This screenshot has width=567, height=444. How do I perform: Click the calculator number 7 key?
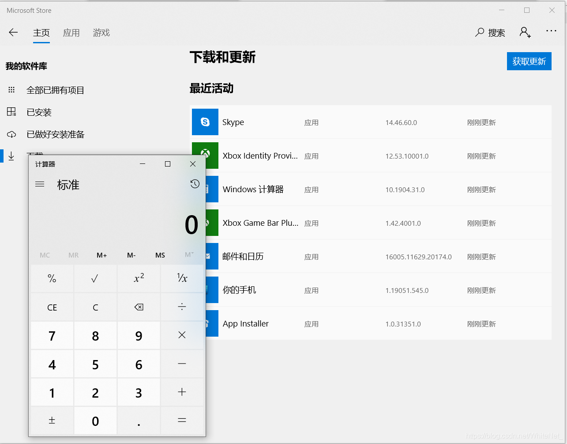52,336
